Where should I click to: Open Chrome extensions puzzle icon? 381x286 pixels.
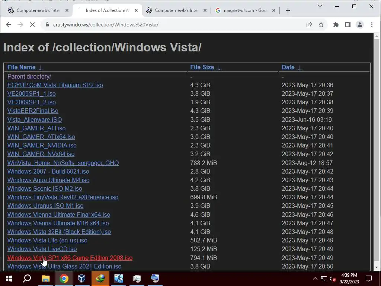click(336, 25)
